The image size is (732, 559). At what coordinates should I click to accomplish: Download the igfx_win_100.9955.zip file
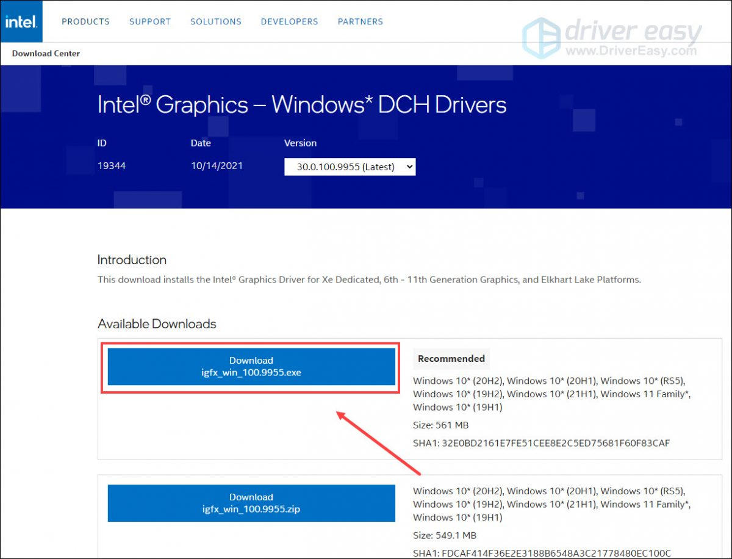click(x=251, y=503)
